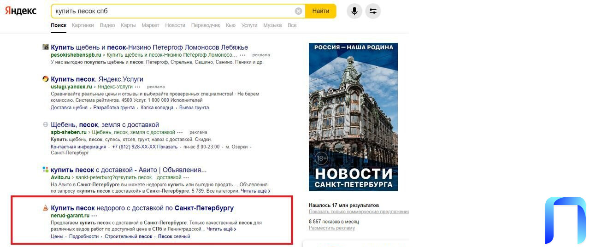Click pesokishebenspb.ru green URL
590x247 pixels.
76,55
